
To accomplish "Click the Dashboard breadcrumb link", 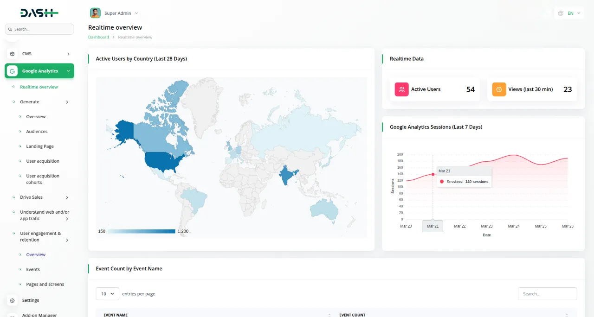I will tap(98, 37).
